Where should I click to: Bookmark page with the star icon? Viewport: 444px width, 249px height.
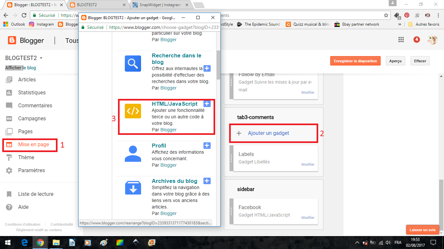tap(386, 15)
